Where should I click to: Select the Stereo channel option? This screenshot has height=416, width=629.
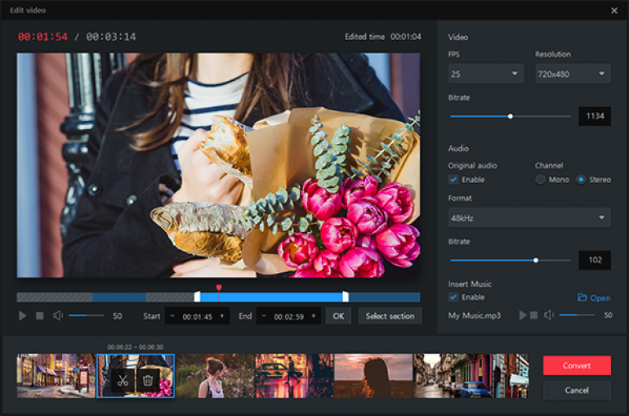(581, 180)
